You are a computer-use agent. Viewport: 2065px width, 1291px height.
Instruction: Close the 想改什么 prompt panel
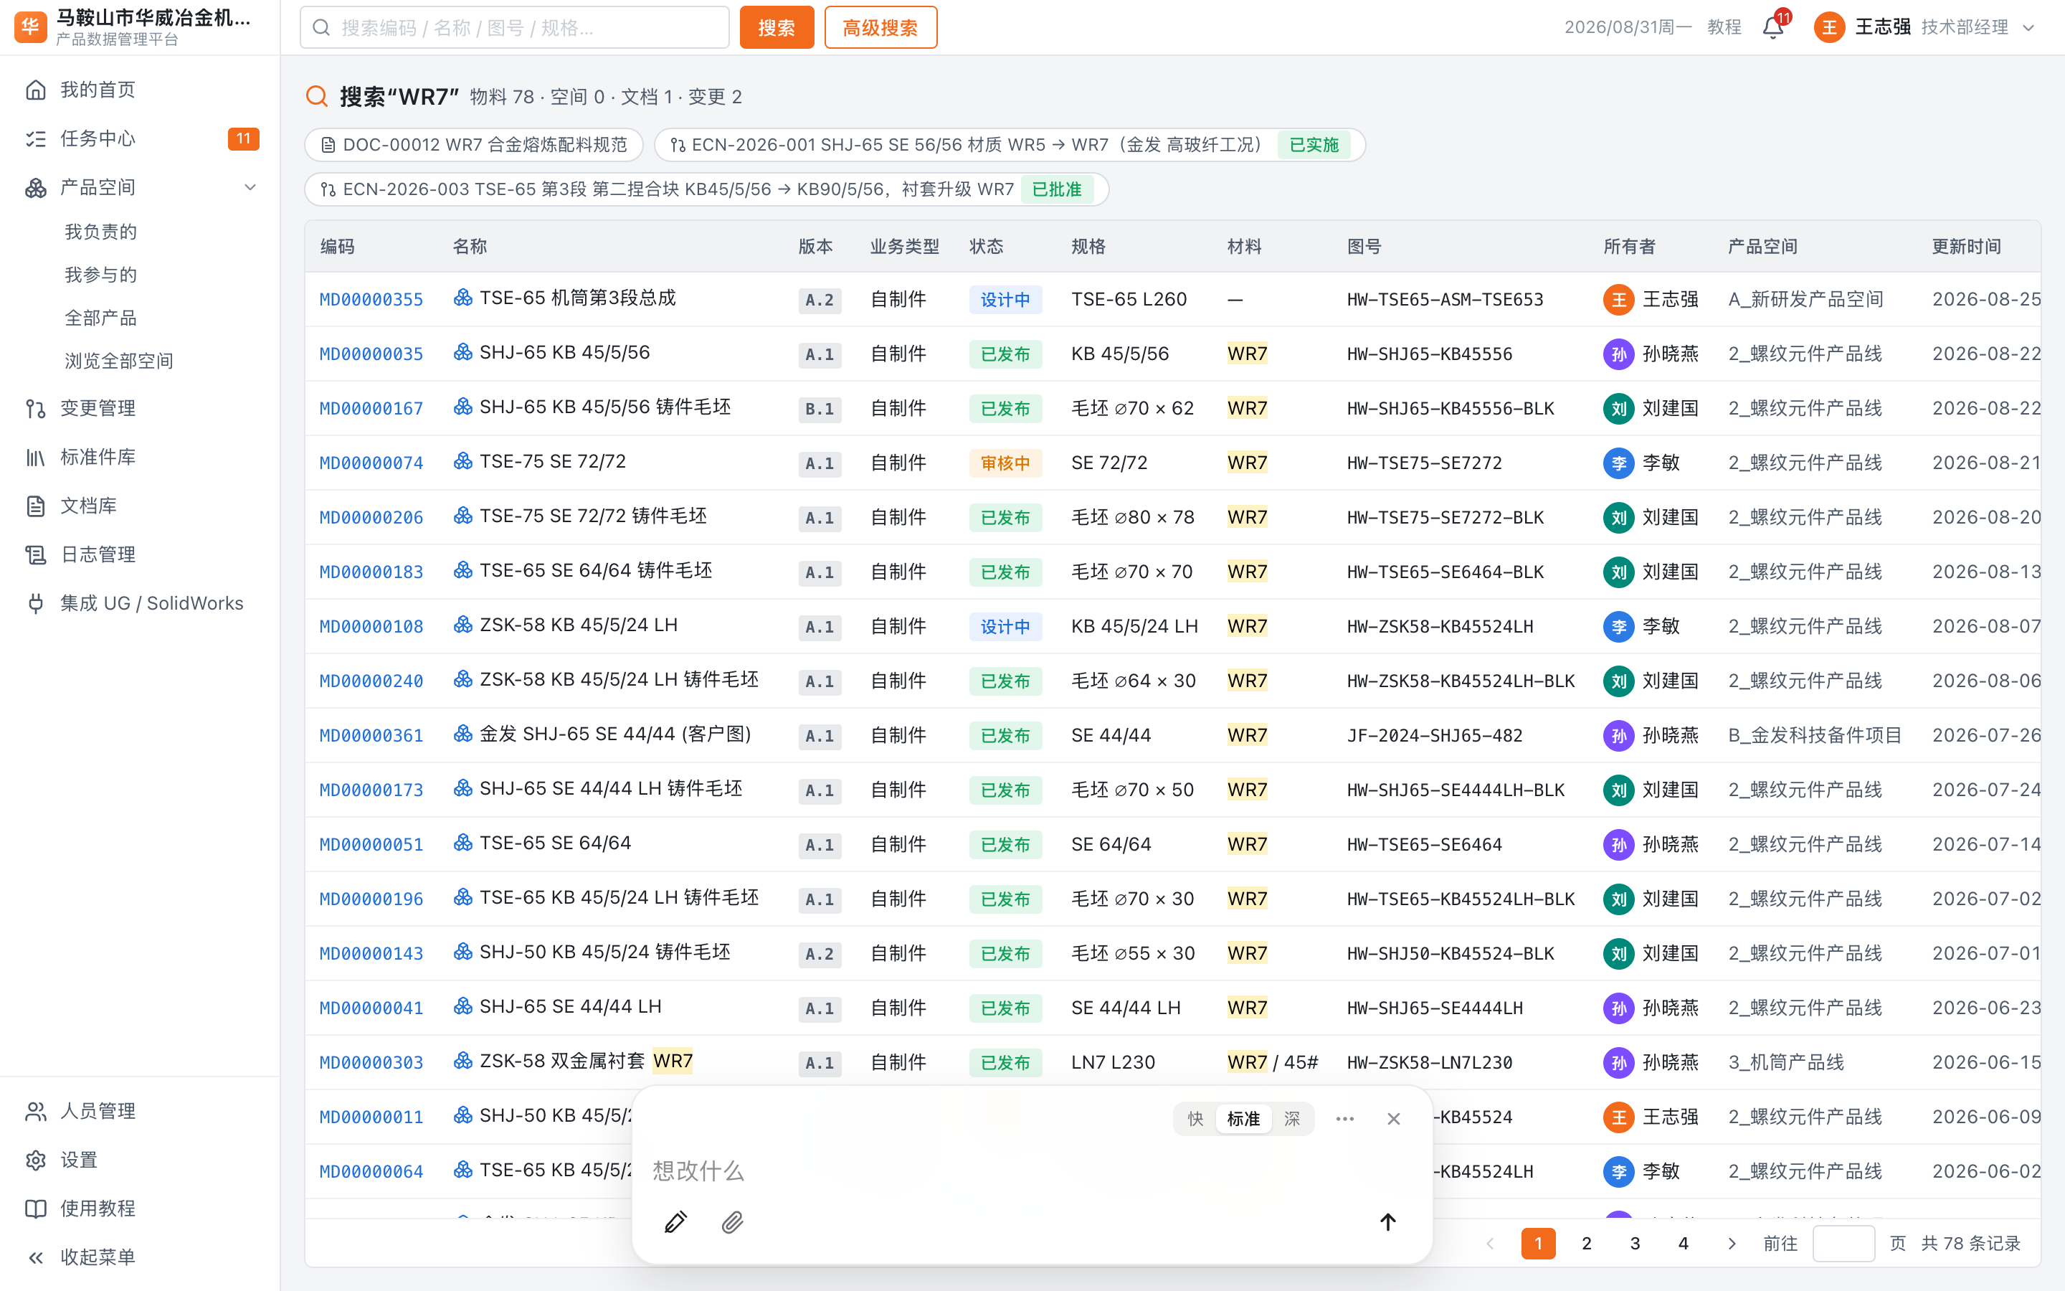point(1393,1119)
